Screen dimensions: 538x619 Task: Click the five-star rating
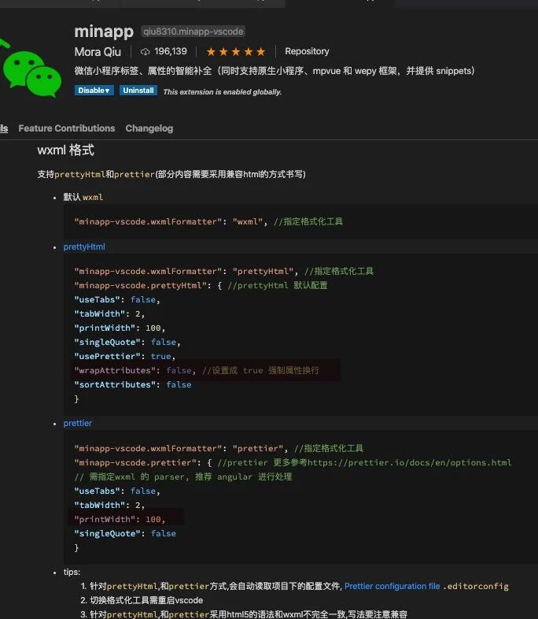(236, 52)
